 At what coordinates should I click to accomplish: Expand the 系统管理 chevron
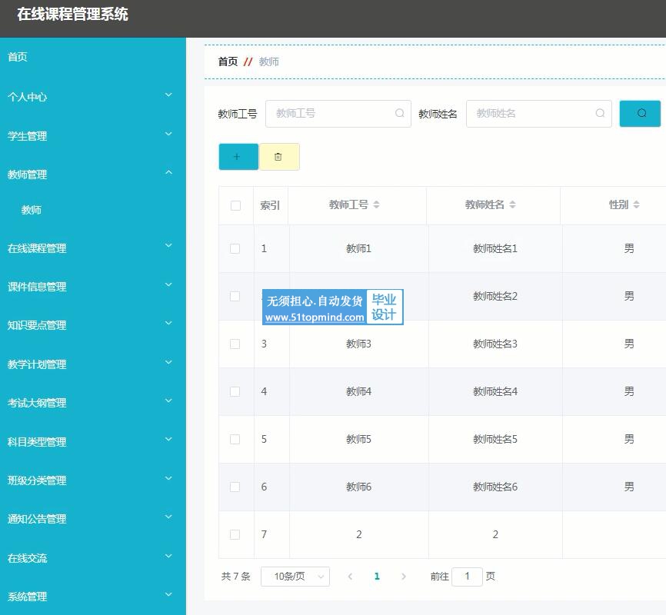pyautogui.click(x=168, y=594)
